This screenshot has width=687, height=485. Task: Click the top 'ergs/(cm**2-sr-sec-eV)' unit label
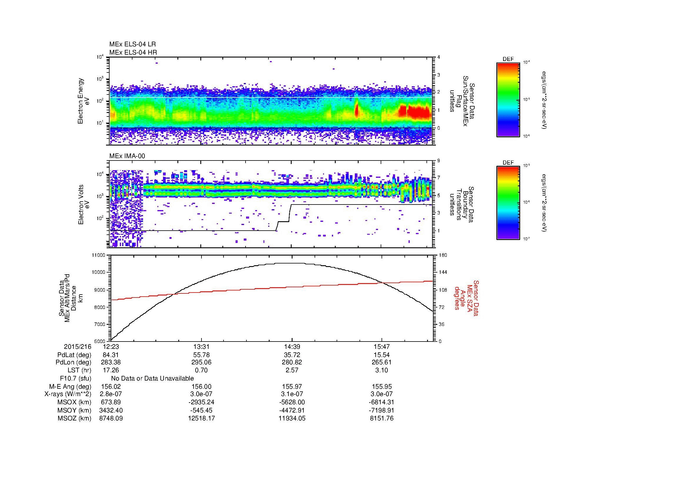(x=544, y=100)
